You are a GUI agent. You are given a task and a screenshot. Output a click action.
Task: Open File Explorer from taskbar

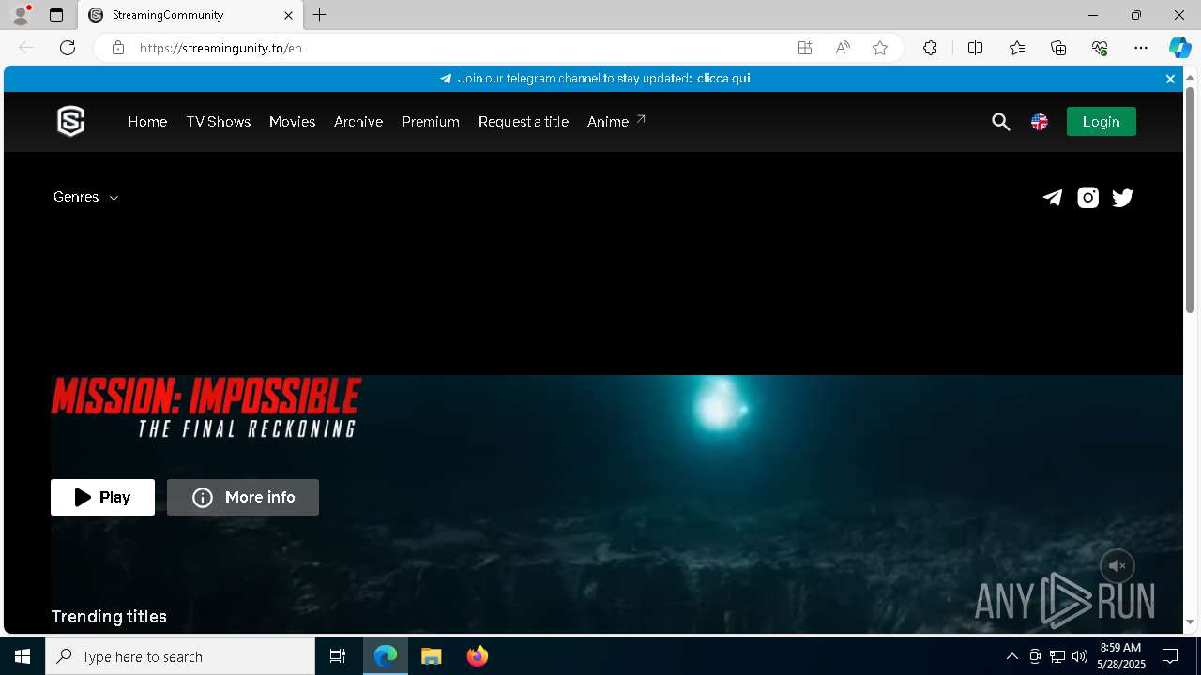coord(432,656)
